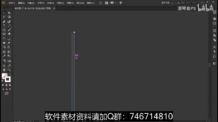Pick the Rectangle tool

coord(4,30)
